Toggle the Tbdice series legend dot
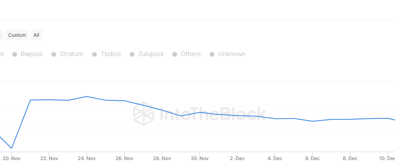Image resolution: width=395 pixels, height=164 pixels. (x=94, y=54)
